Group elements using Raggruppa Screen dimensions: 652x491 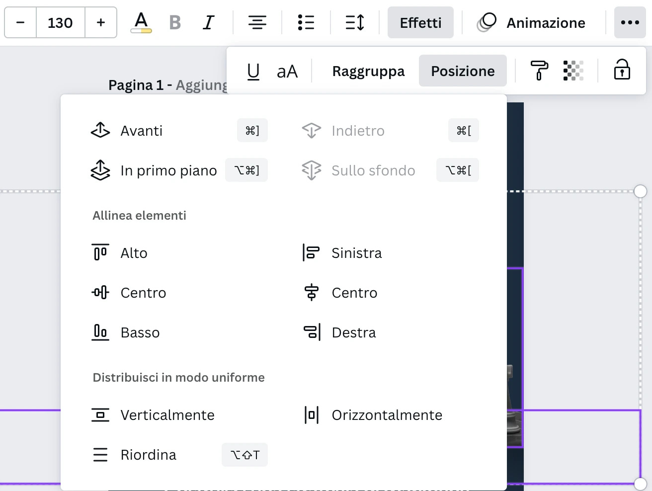(368, 71)
